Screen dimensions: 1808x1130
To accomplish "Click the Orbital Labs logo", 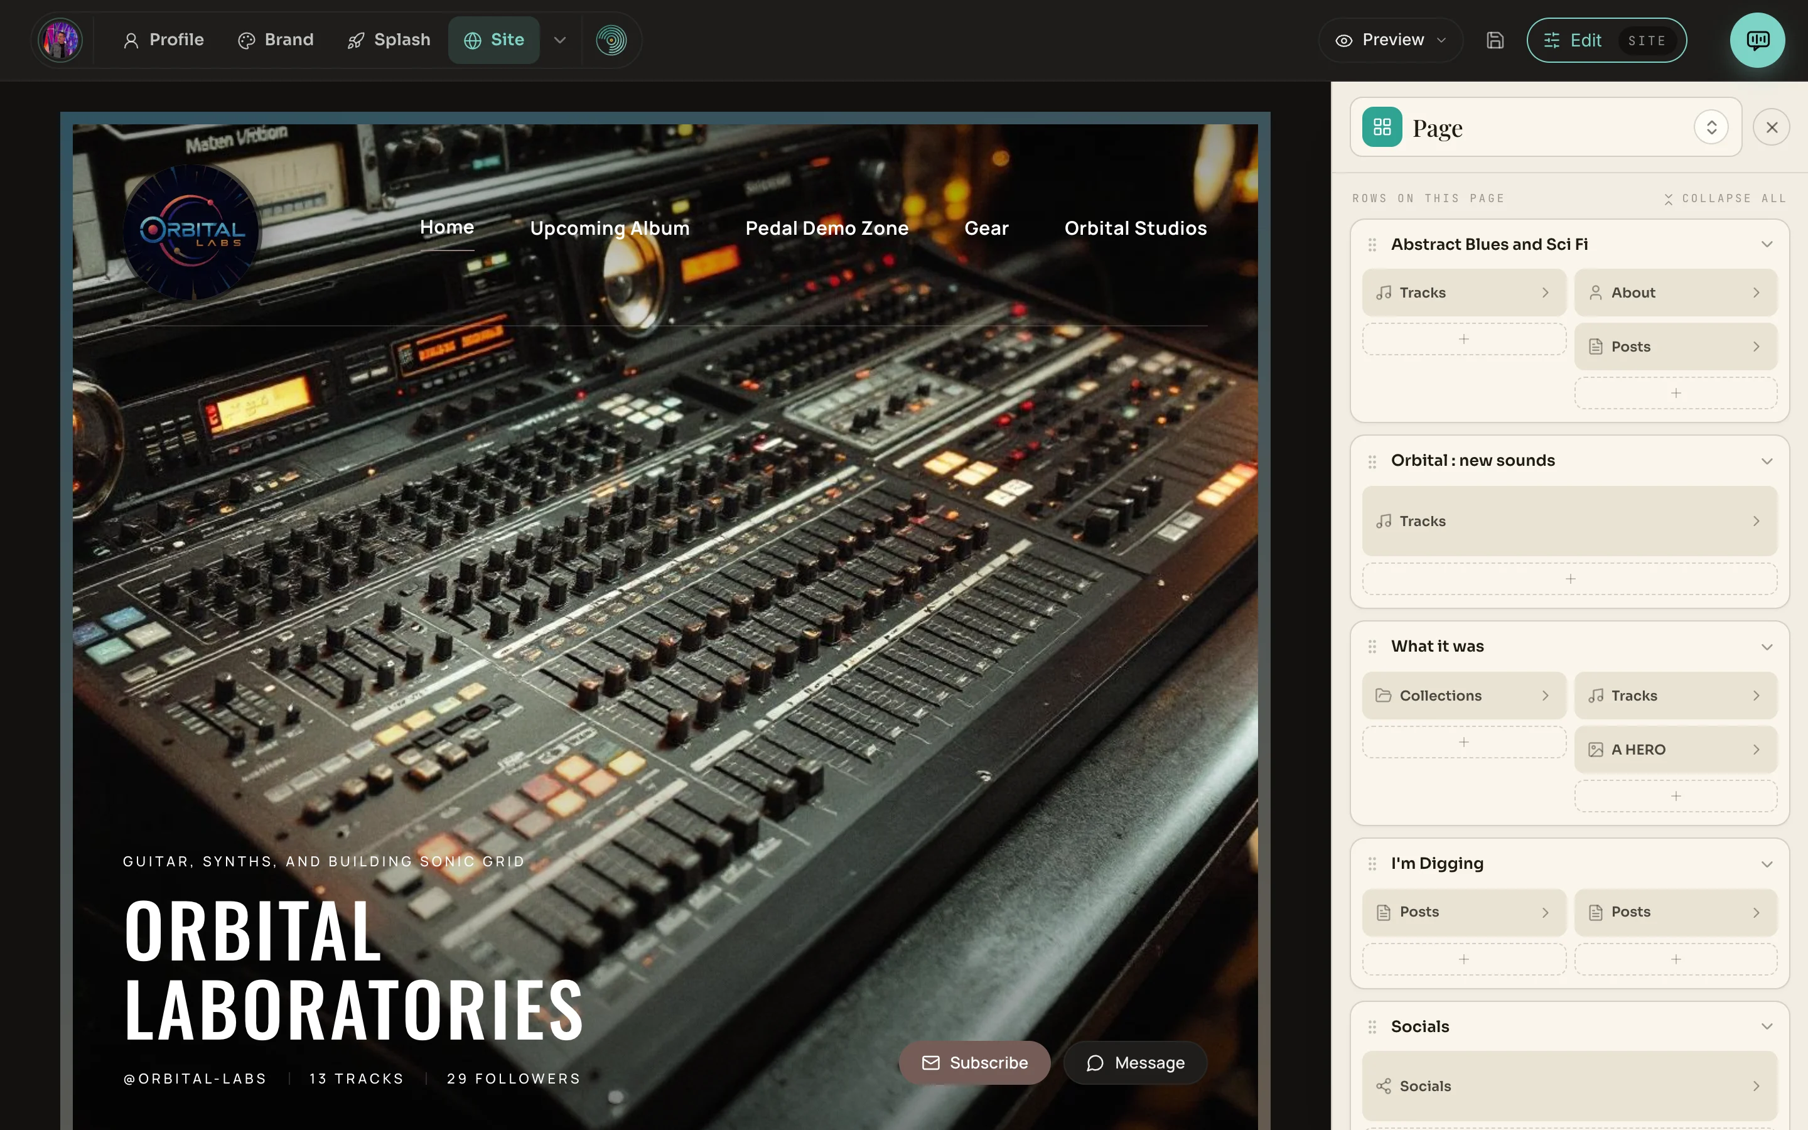I will tap(191, 232).
